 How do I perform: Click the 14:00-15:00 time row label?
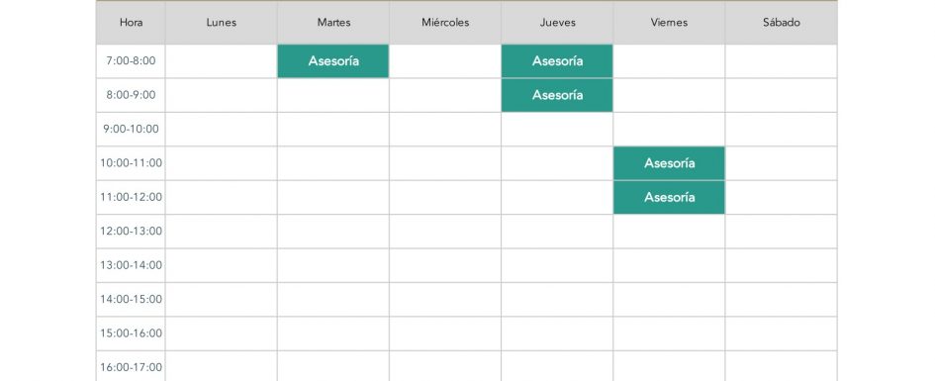pos(131,299)
